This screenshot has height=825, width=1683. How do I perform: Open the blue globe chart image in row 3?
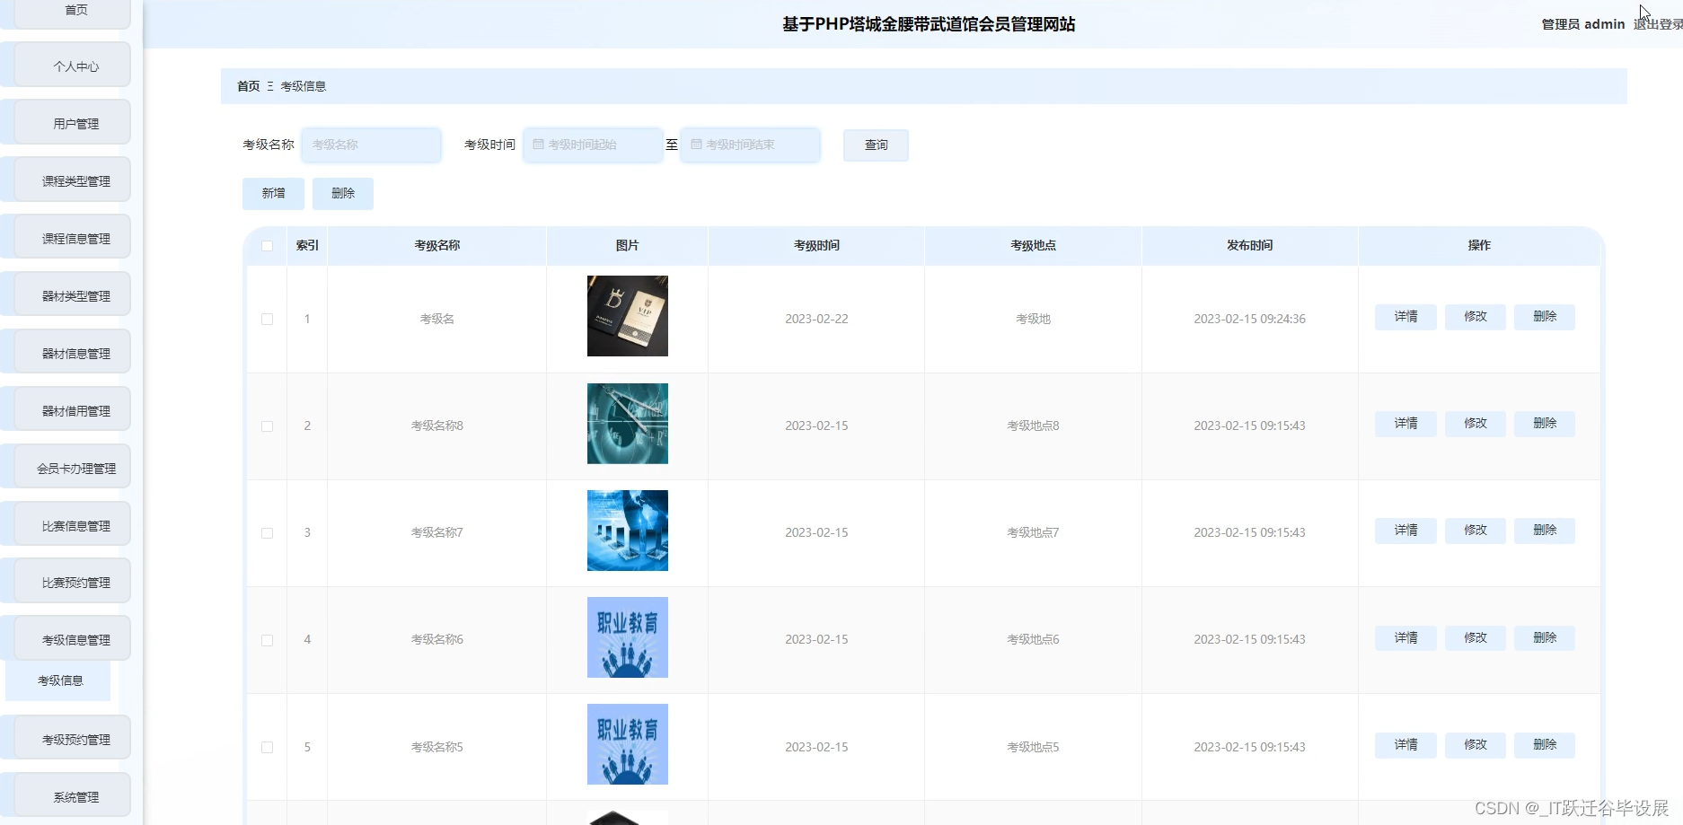click(x=627, y=531)
